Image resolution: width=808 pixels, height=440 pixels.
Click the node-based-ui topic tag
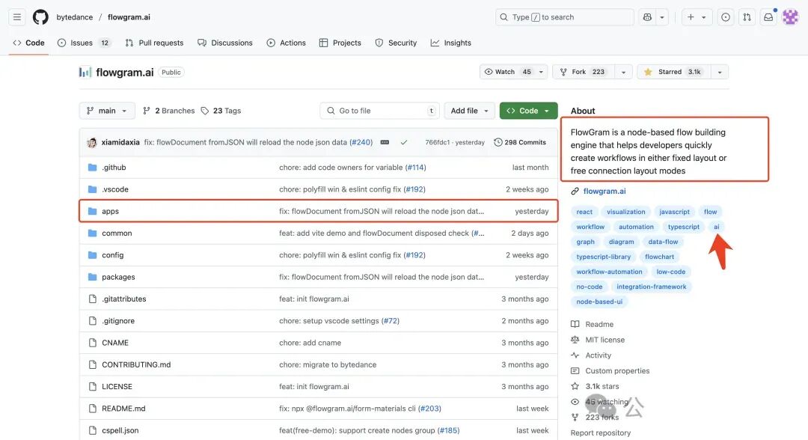coord(599,302)
